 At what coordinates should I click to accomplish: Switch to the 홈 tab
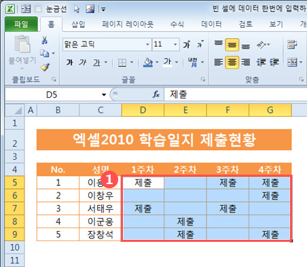tap(51, 24)
